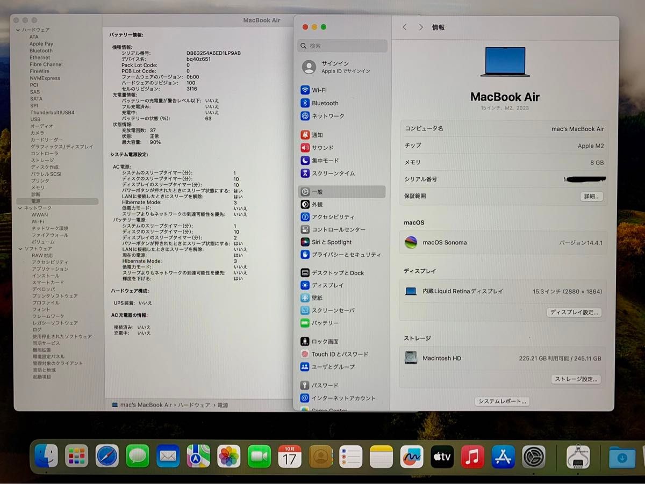Click the システムレポート... button
The image size is (645, 484).
[503, 401]
